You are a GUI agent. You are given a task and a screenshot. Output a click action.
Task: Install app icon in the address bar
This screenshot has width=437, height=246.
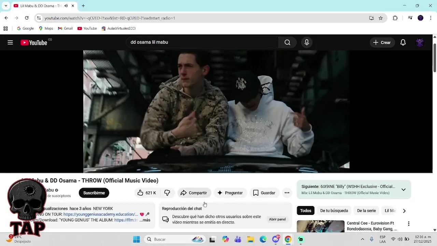point(371,18)
